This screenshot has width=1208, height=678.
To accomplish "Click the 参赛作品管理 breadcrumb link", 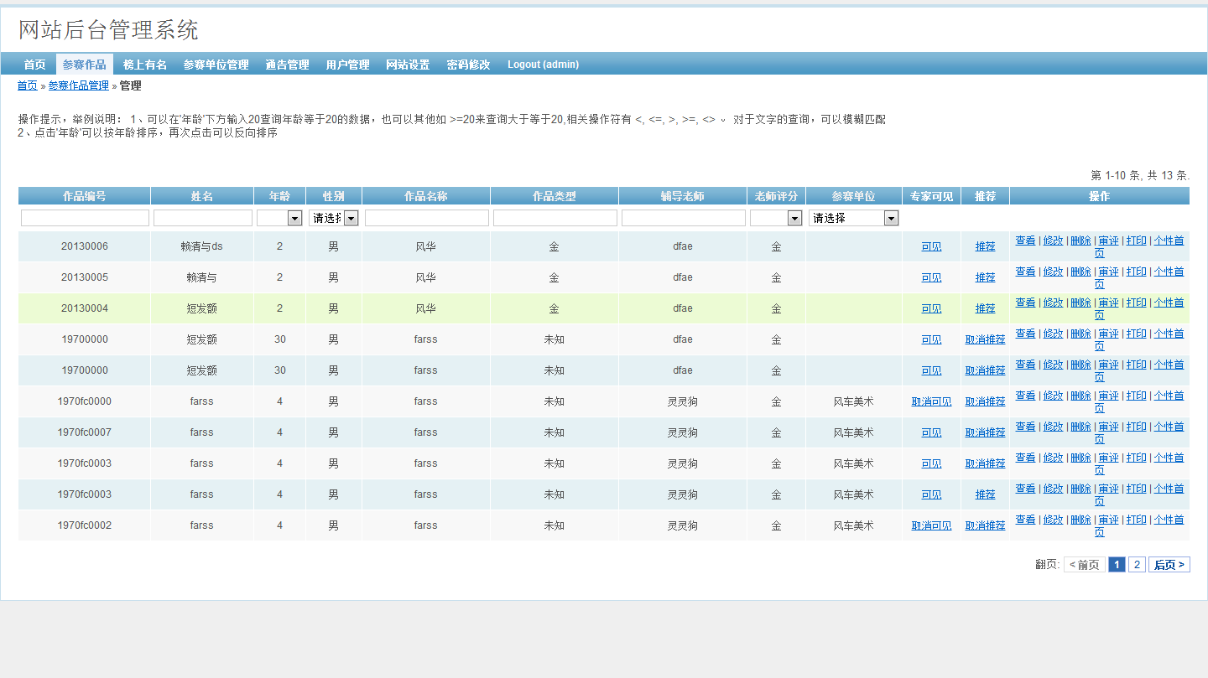I will tap(79, 85).
